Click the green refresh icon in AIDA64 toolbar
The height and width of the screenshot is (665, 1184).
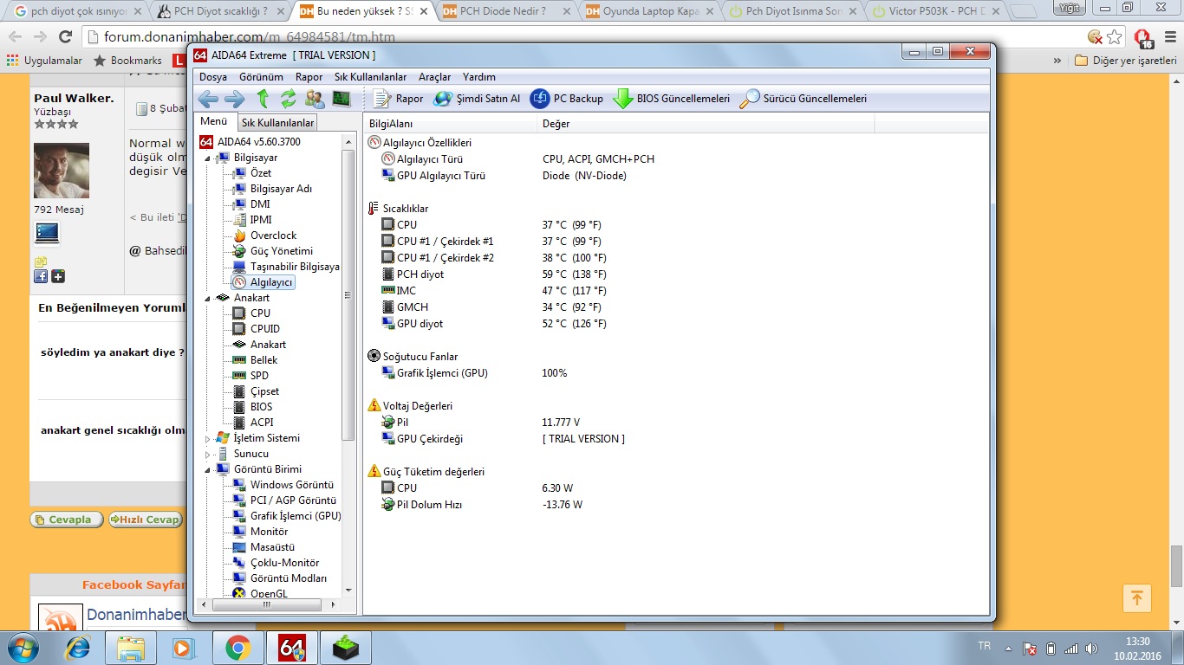tap(288, 99)
